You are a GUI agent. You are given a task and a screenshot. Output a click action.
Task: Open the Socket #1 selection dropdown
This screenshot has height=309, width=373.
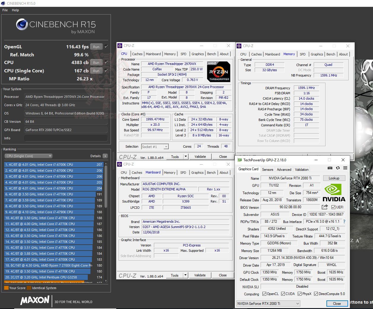tap(155, 146)
